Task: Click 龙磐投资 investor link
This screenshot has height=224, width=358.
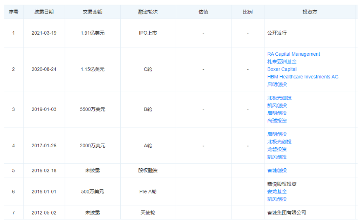Action: point(277,149)
